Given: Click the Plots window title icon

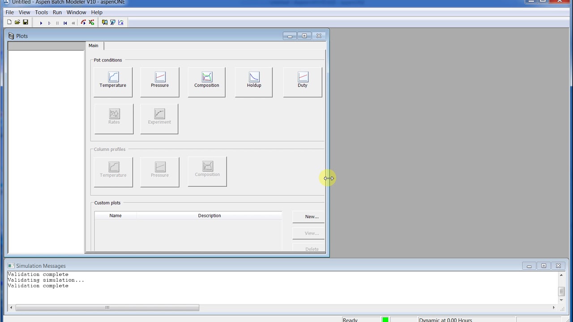Looking at the screenshot, I should click(x=11, y=36).
